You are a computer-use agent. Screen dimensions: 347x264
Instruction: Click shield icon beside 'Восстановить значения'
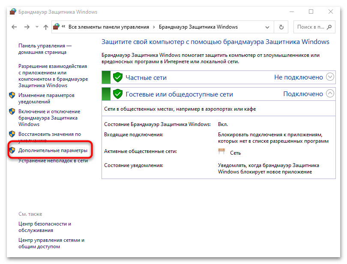tap(12, 134)
